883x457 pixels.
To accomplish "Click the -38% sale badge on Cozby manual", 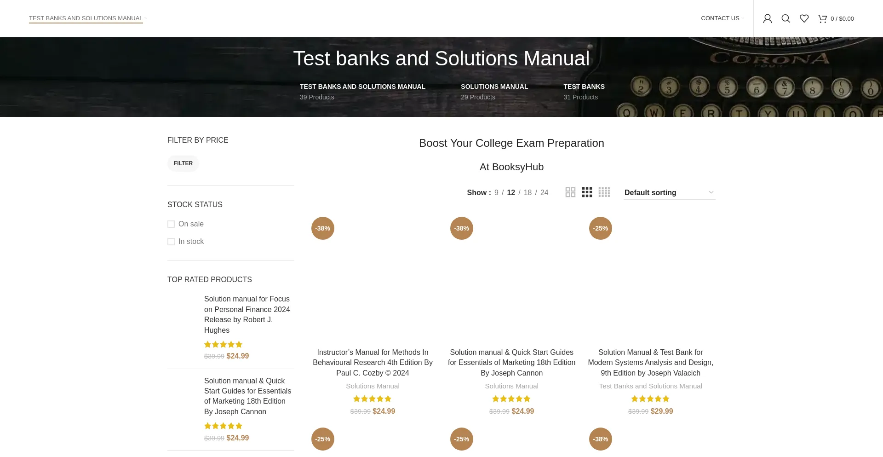I will pos(323,228).
